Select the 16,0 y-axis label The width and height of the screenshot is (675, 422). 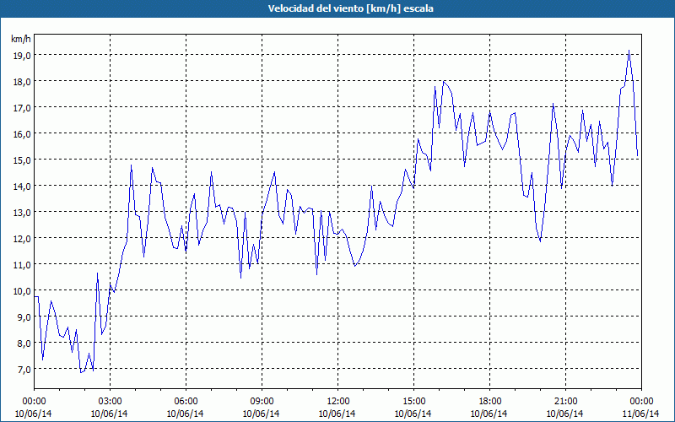[x=22, y=134]
